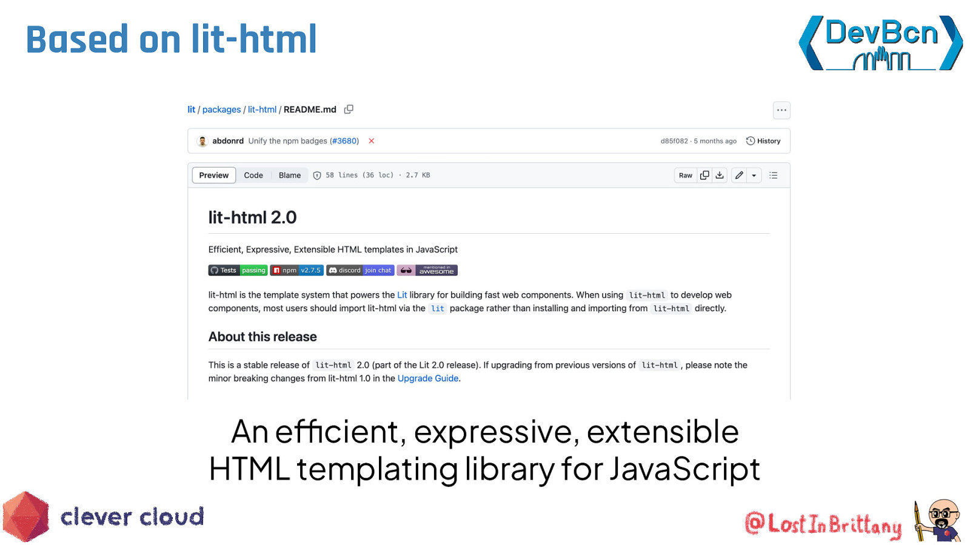Click the cartoon avatar with pencil
This screenshot has width=970, height=545.
click(x=938, y=520)
